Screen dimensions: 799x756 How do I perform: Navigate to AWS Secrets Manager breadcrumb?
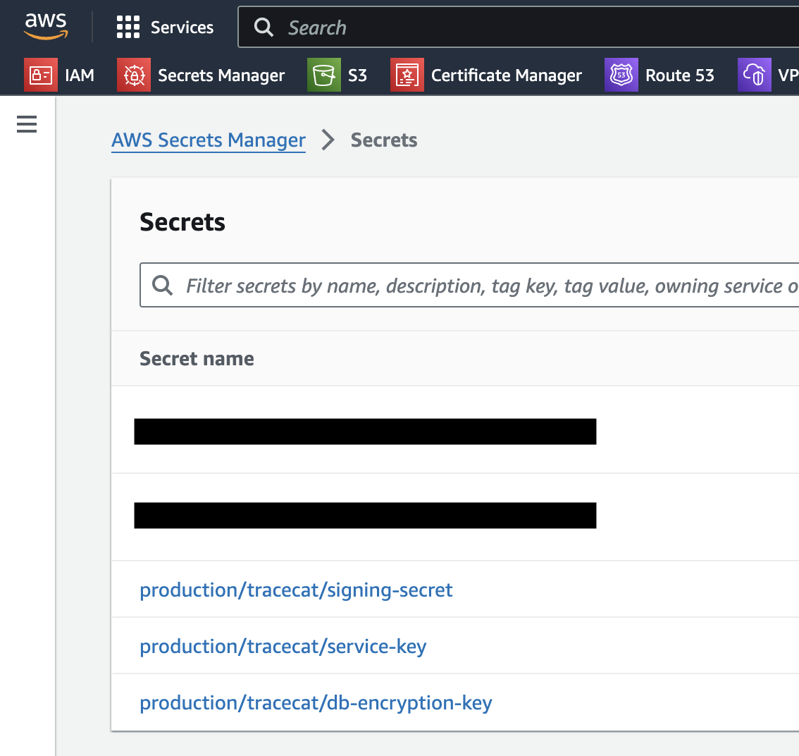pos(209,140)
